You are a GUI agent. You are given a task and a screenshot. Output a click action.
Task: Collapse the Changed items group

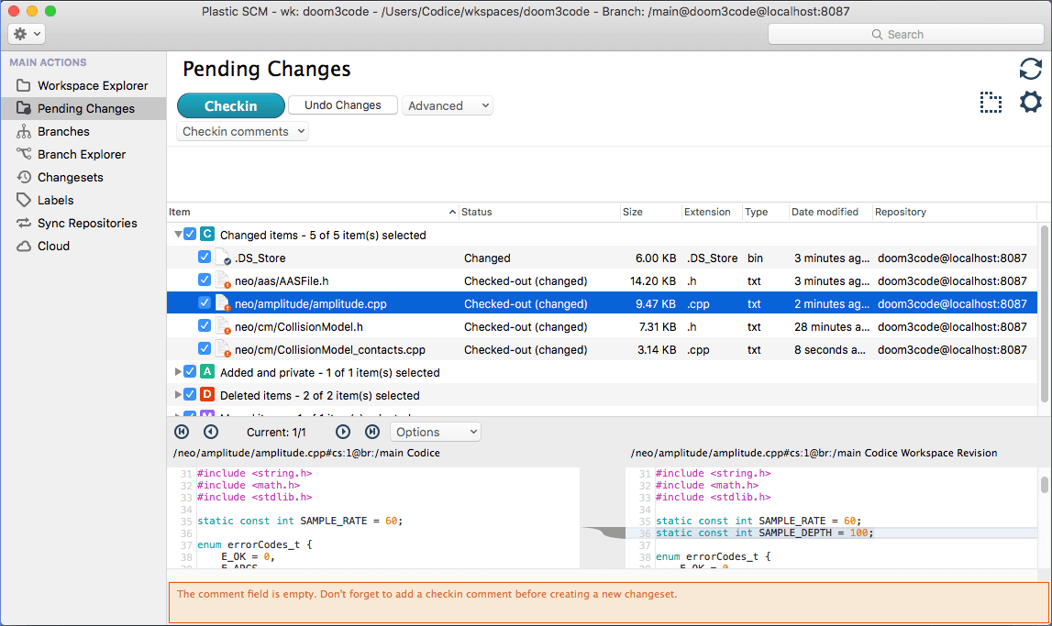[178, 235]
